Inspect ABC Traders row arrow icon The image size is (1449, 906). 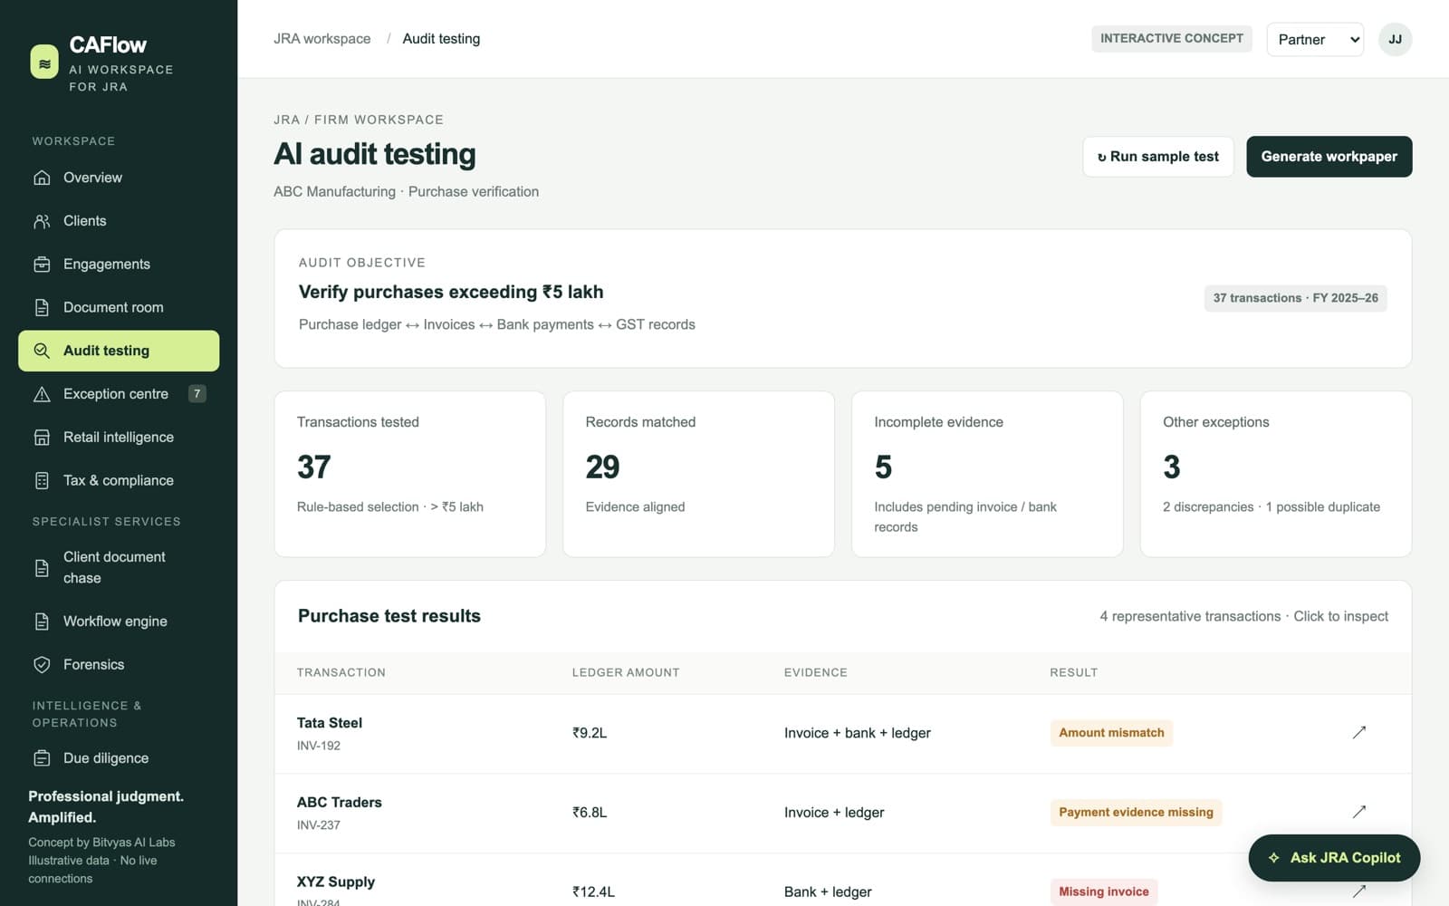1358,812
